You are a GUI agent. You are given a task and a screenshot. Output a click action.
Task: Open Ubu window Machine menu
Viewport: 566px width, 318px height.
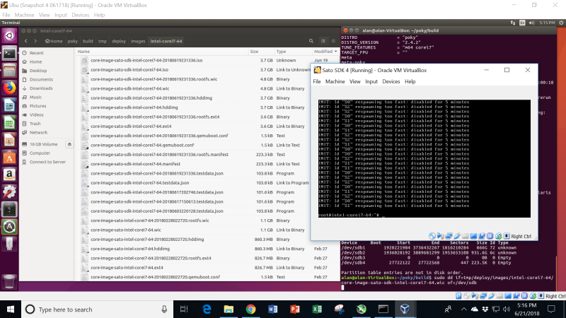click(24, 15)
